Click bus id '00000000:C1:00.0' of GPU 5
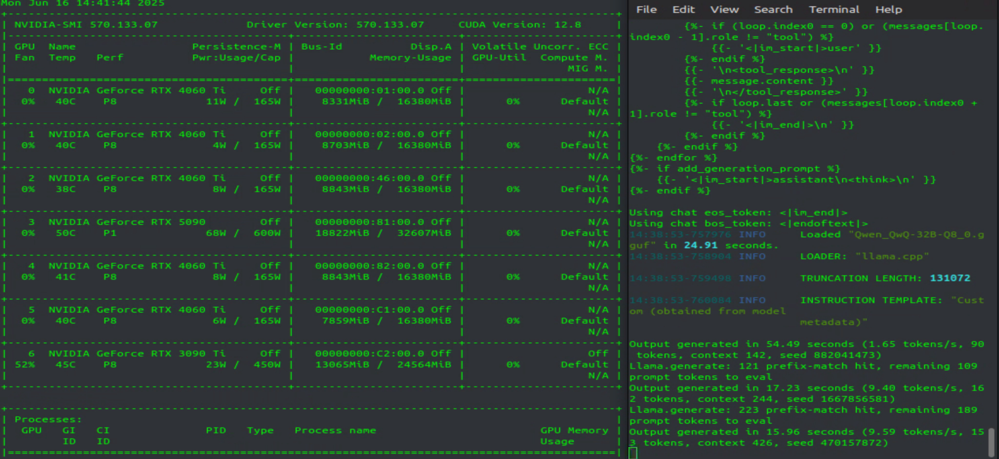Screen dimensions: 999x459 click(369, 310)
